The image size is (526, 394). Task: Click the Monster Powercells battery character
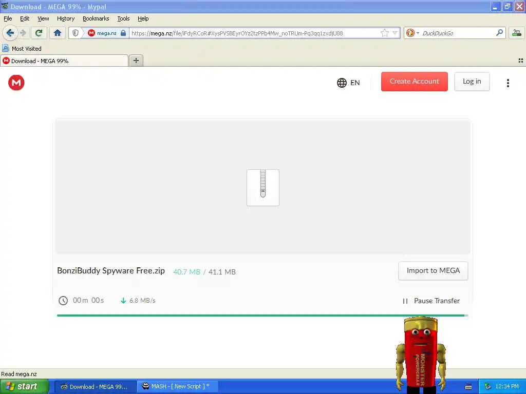tap(421, 355)
